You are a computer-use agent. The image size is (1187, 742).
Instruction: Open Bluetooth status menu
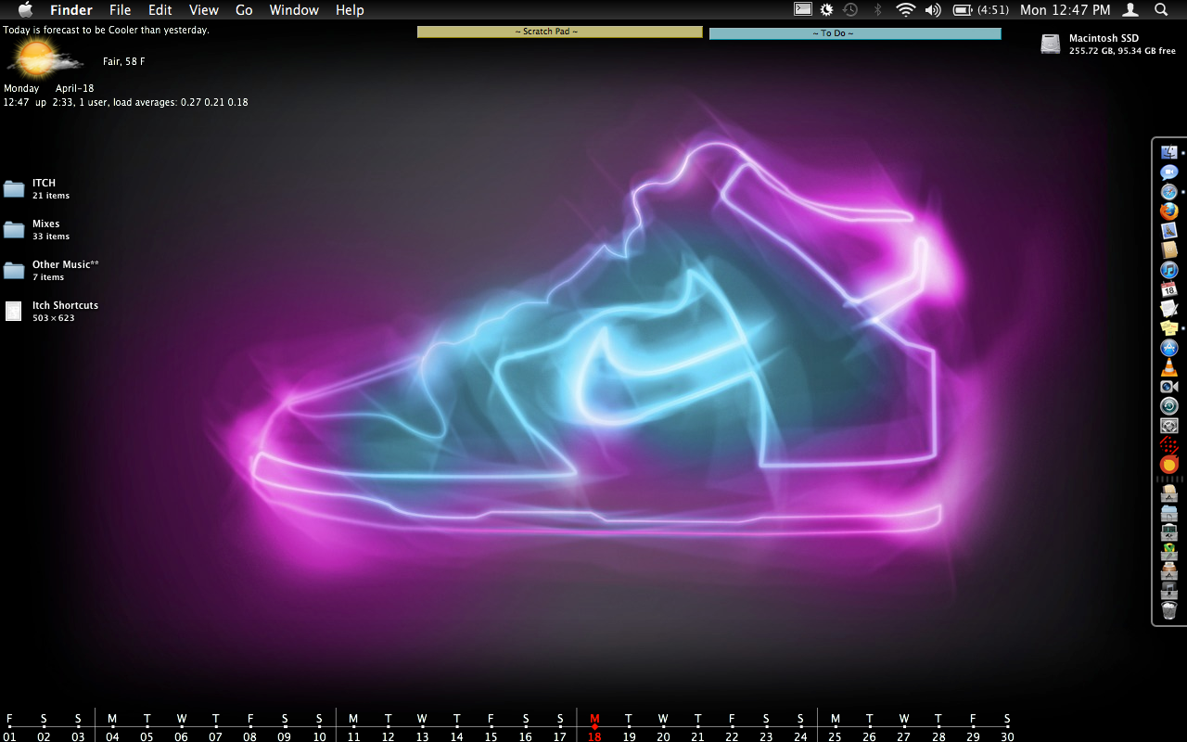pyautogui.click(x=877, y=9)
